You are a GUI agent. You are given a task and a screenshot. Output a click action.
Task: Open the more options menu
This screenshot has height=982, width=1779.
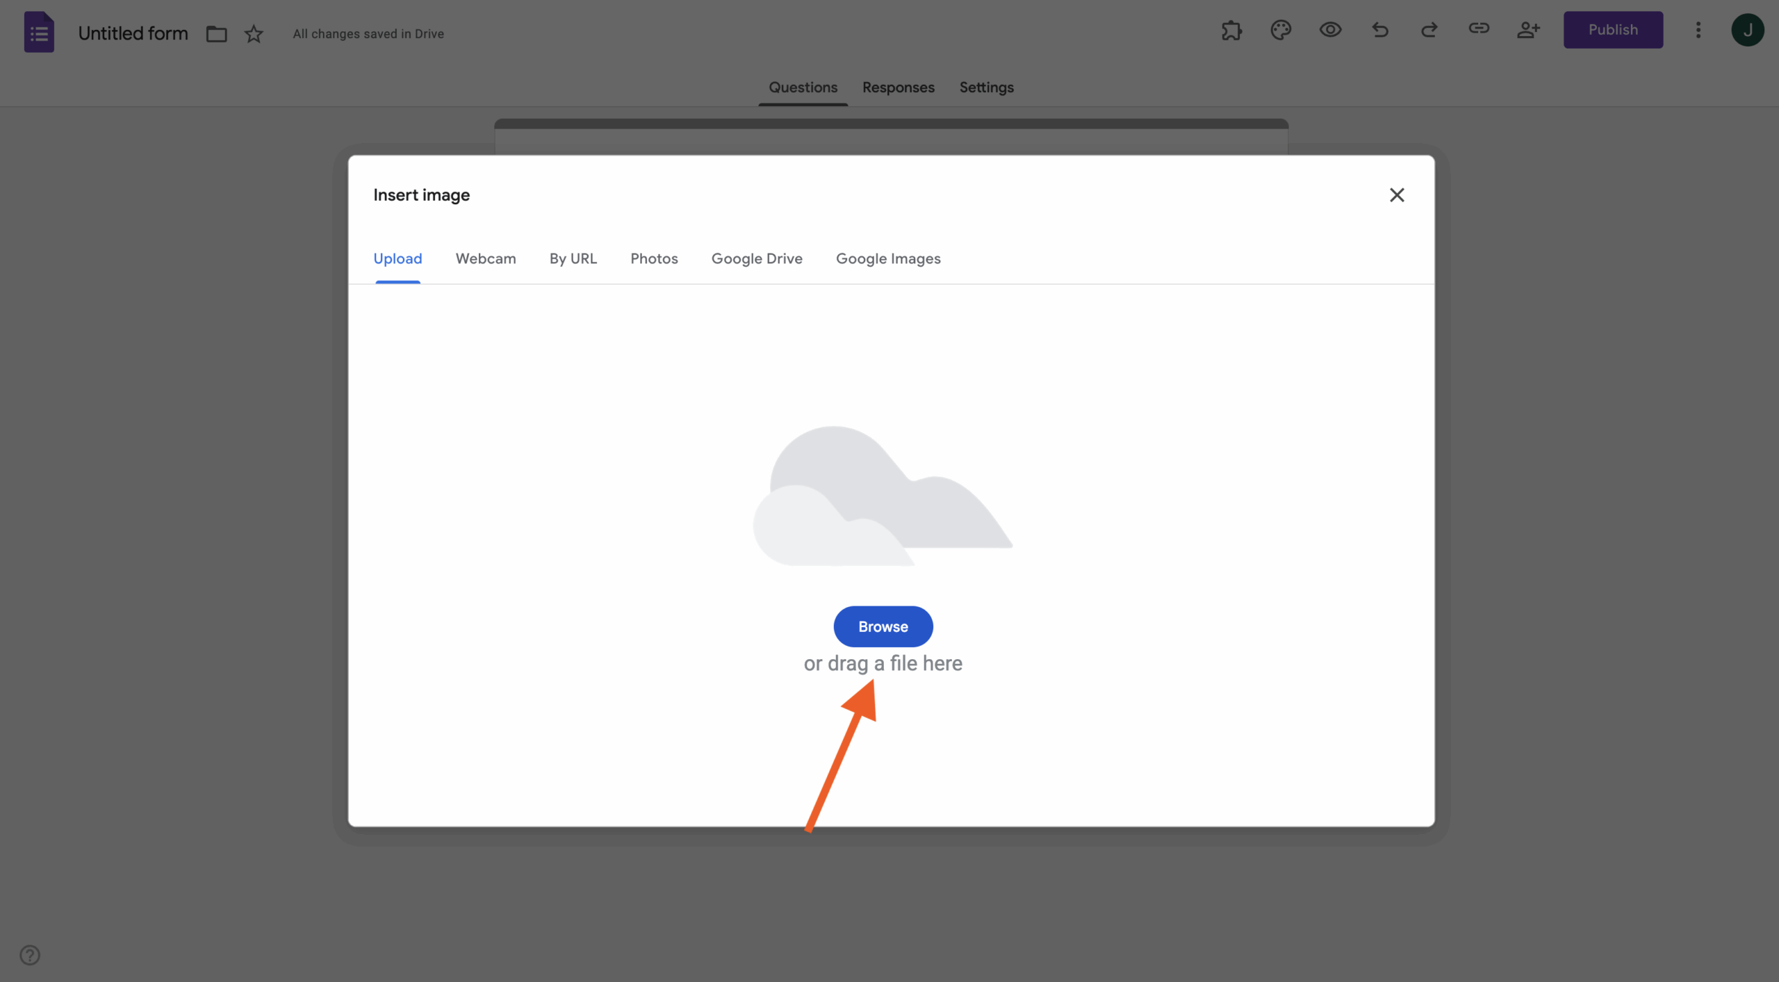pyautogui.click(x=1698, y=31)
